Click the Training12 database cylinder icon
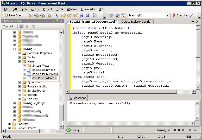This screenshot has width=202, height=140. [19, 49]
